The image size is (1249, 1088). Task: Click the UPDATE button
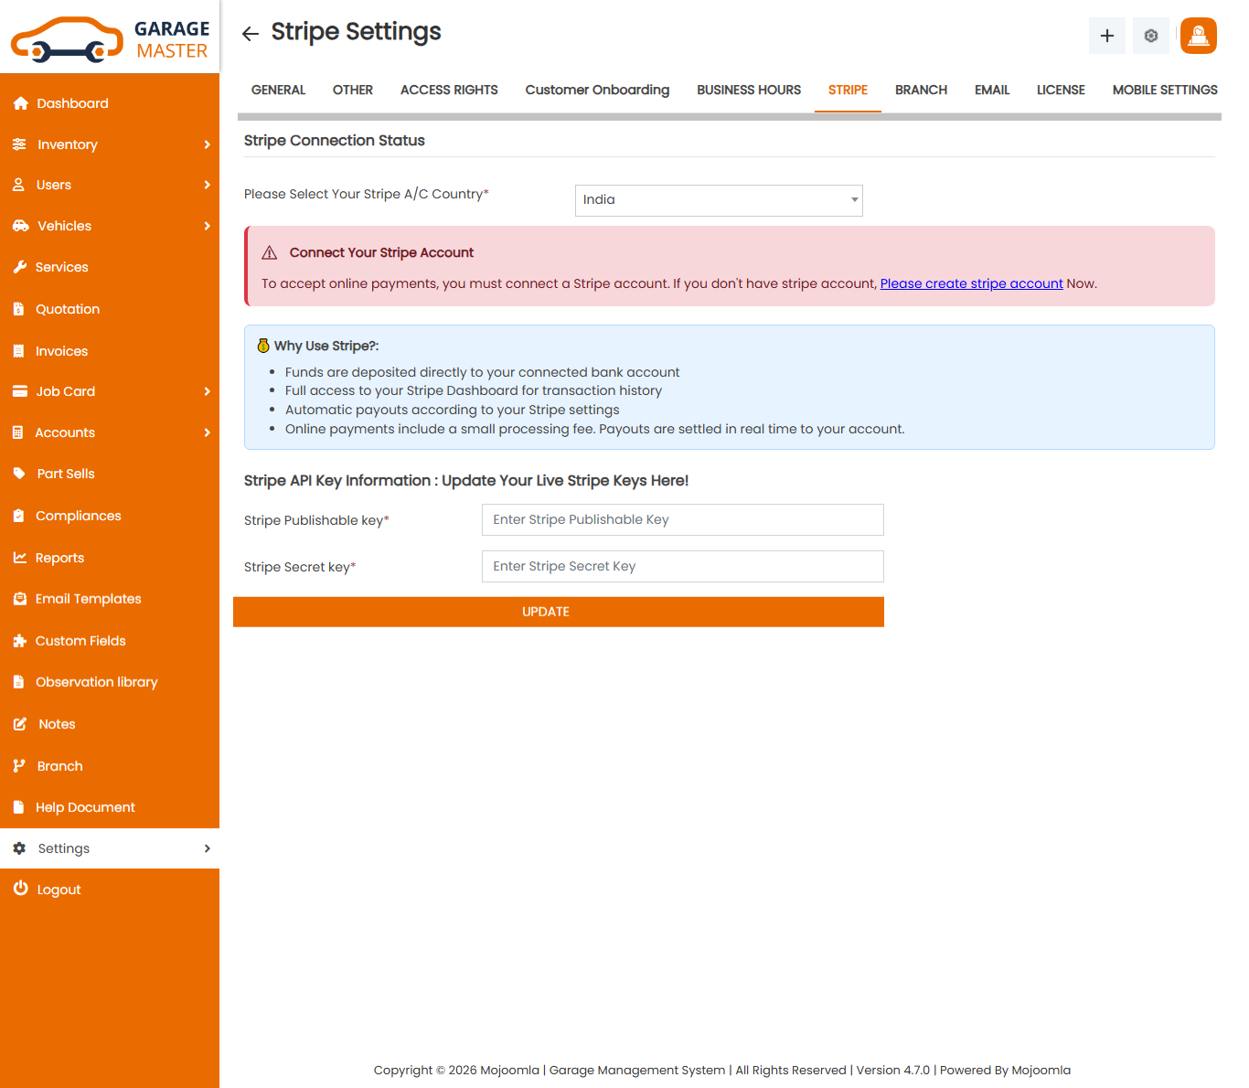pos(558,612)
